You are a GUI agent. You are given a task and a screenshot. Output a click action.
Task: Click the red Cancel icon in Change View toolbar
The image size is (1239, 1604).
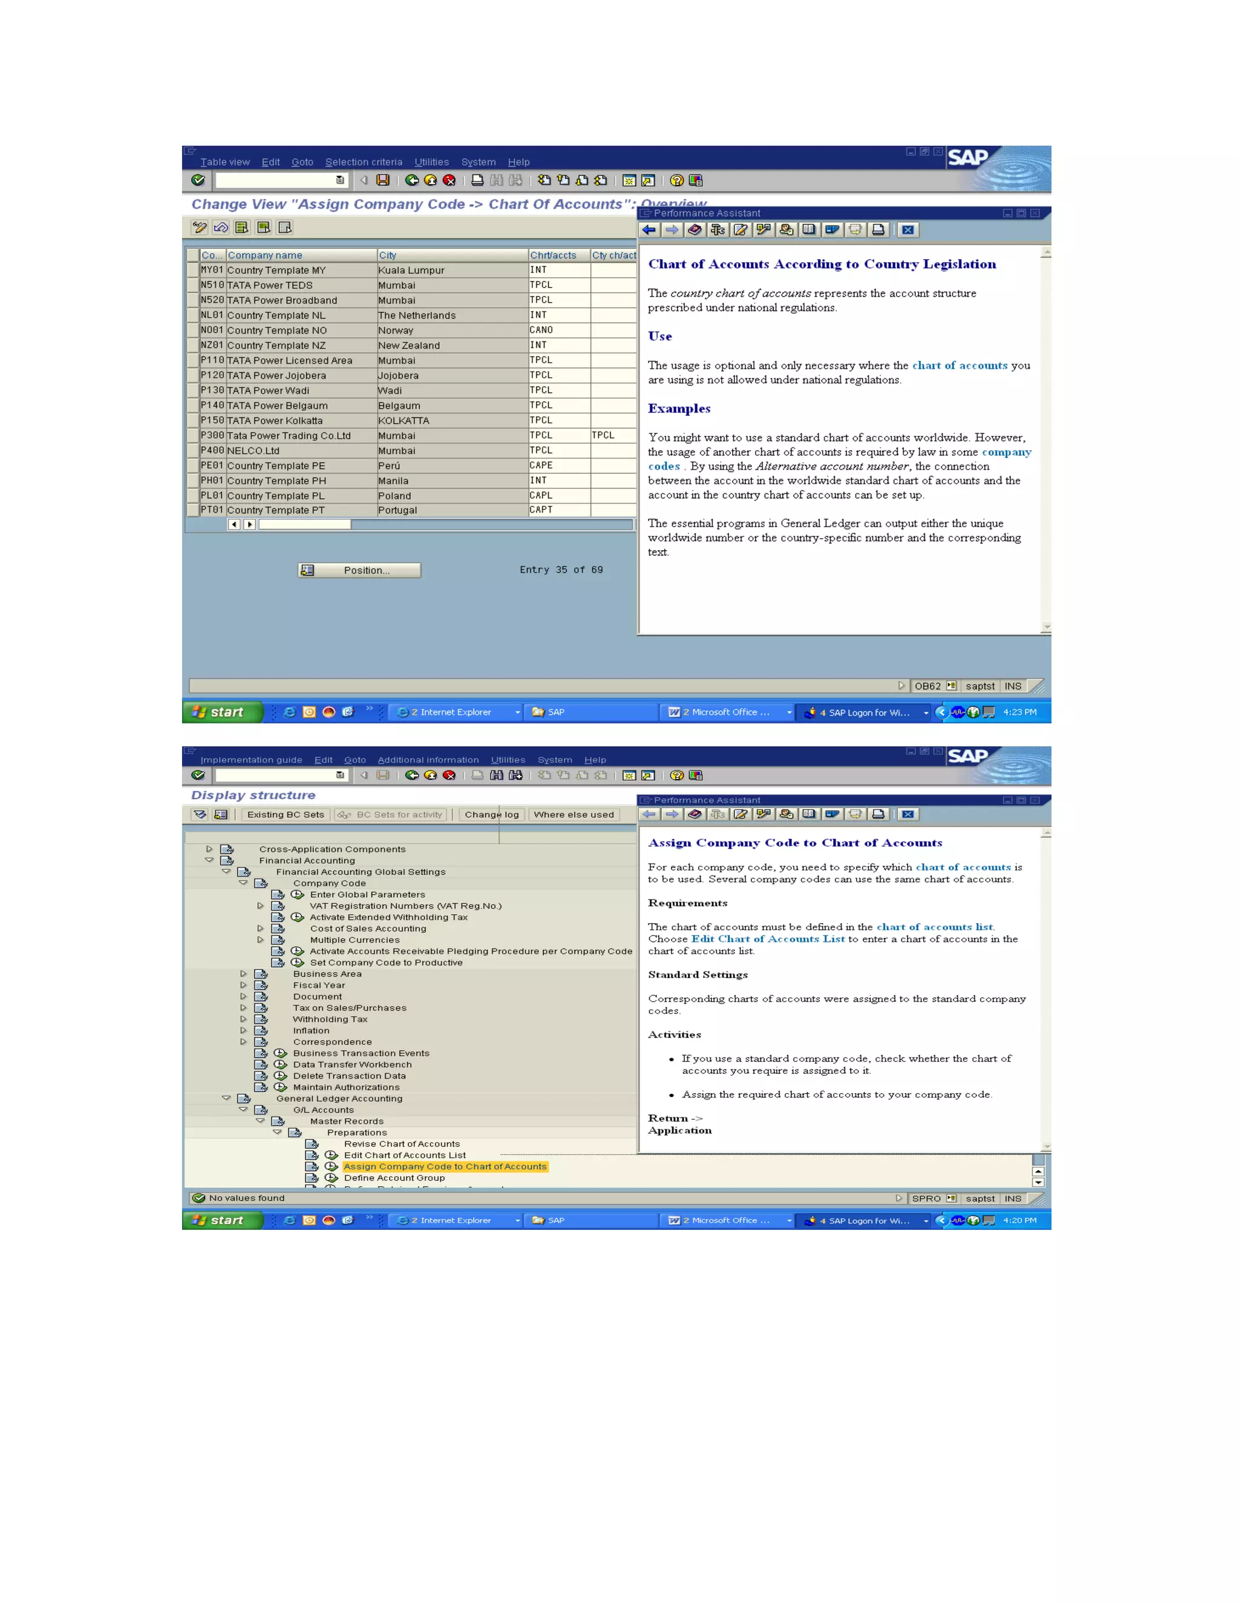tap(450, 180)
